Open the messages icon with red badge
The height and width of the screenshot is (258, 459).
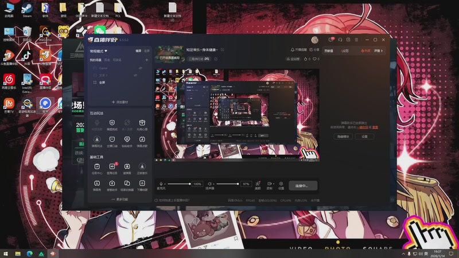[x=331, y=40]
